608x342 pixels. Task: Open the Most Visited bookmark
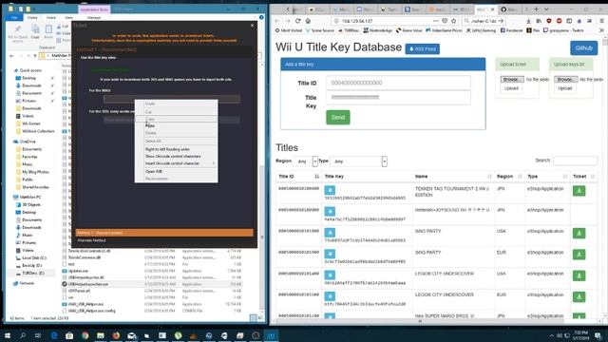pos(289,30)
